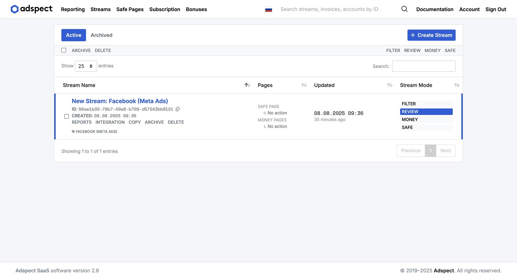Sort by Updated column arrows
This screenshot has width=517, height=279.
pyautogui.click(x=390, y=85)
